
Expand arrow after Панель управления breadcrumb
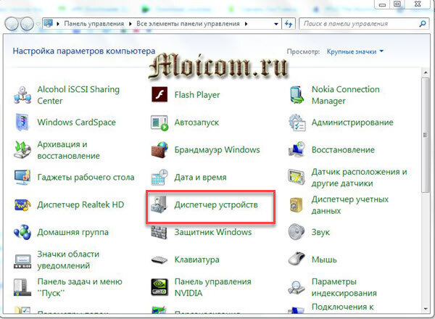pos(130,24)
